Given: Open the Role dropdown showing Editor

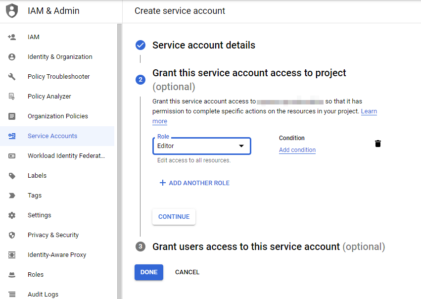Looking at the screenshot, I should 201,146.
